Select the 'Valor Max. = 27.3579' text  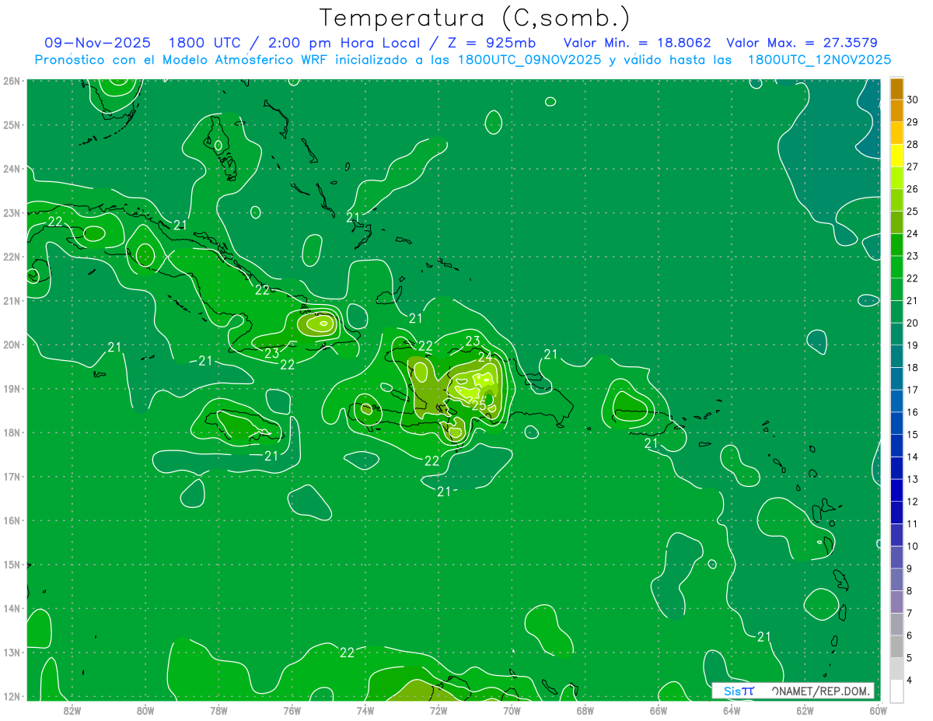coord(802,43)
